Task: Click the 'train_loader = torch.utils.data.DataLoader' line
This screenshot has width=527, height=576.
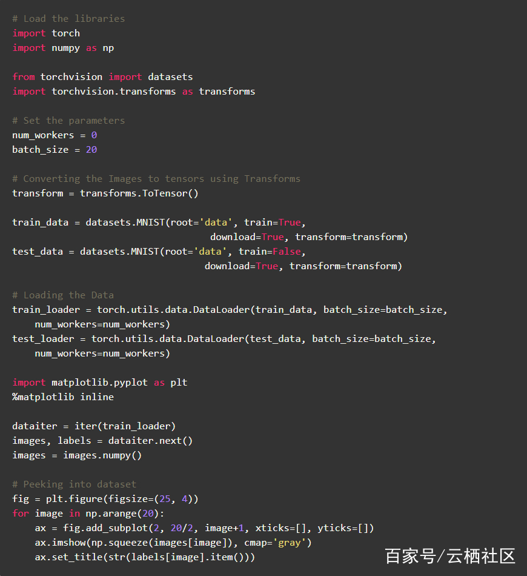Action: pos(230,310)
